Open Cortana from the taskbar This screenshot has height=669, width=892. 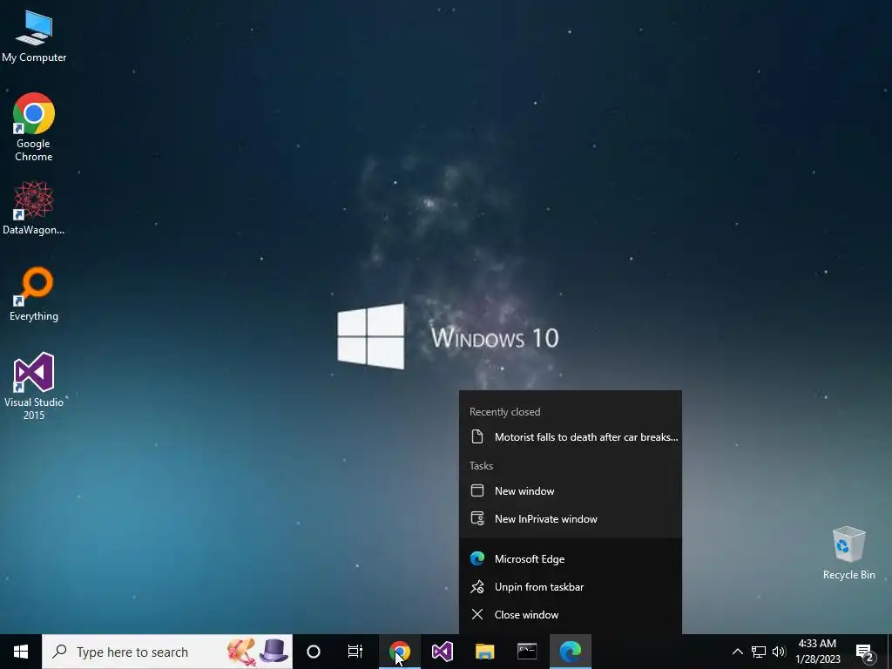coord(314,652)
